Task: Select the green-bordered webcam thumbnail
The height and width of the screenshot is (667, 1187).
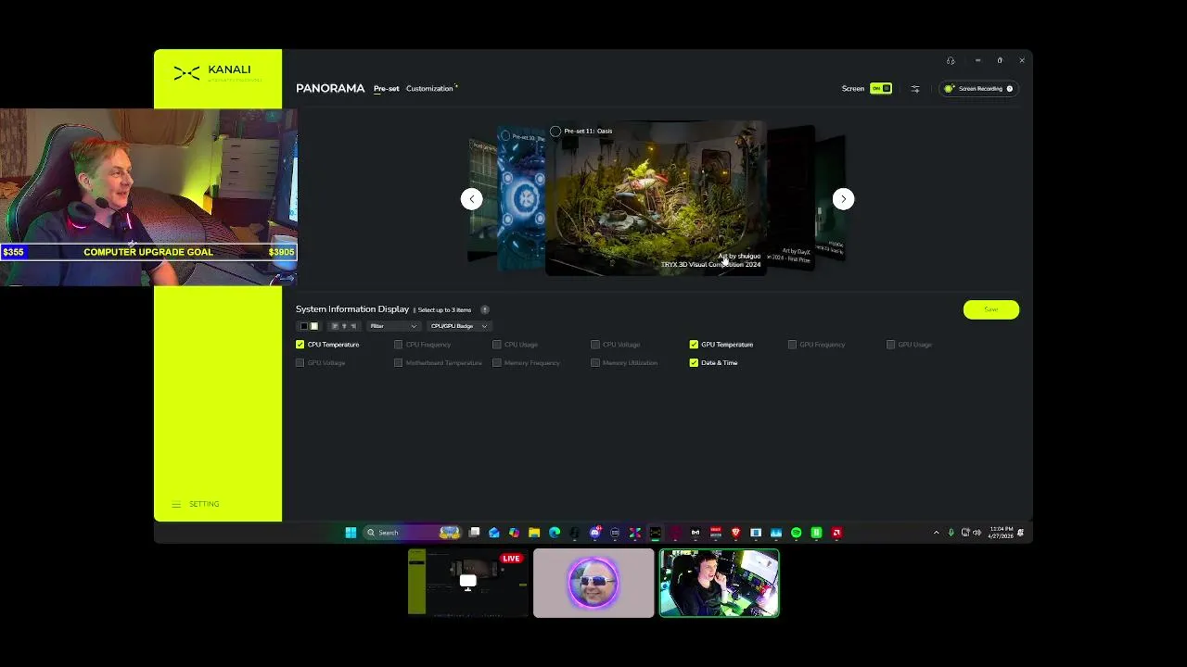Action: pos(720,583)
